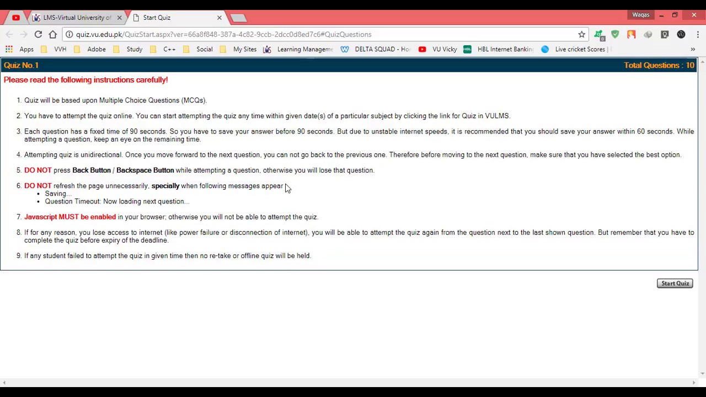Reload the current page
The image size is (706, 397).
[x=38, y=34]
